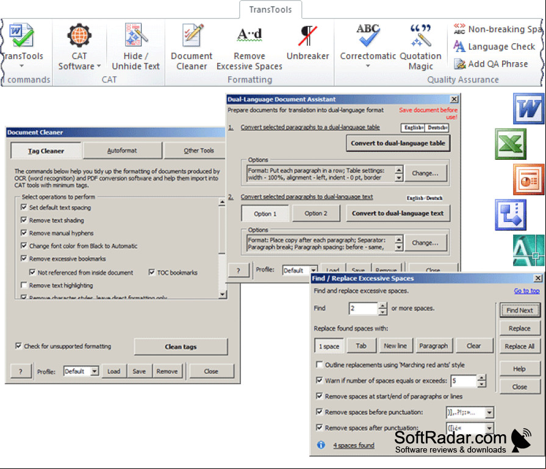This screenshot has height=469, width=546.
Task: Increase the Find spaces count spinner
Action: pyautogui.click(x=383, y=306)
